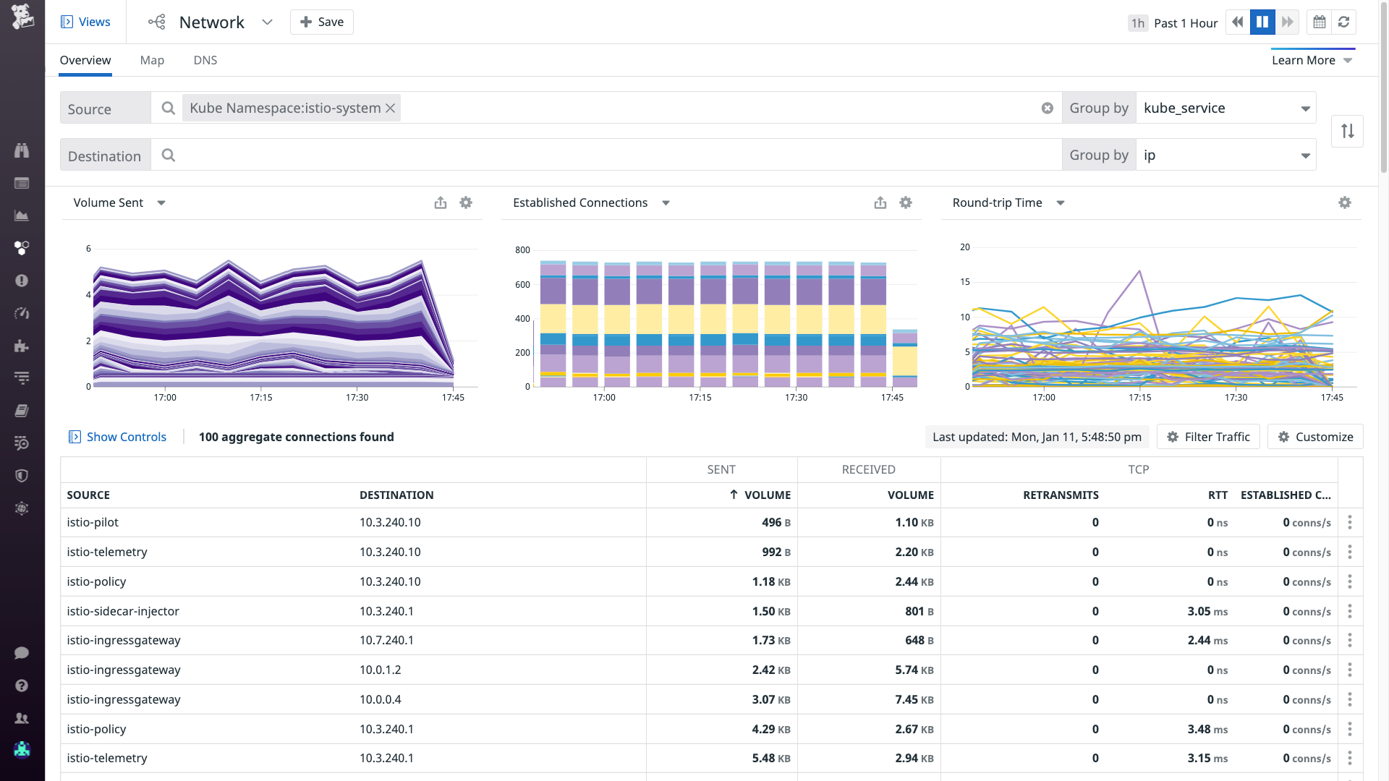Open the Logs book icon in sidebar

[22, 410]
